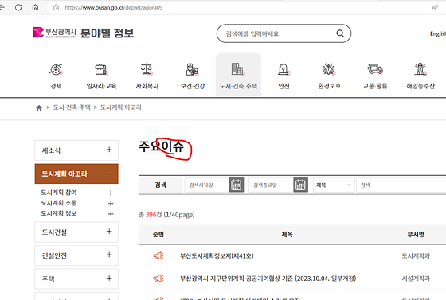Open start date calendar picker

237,185
